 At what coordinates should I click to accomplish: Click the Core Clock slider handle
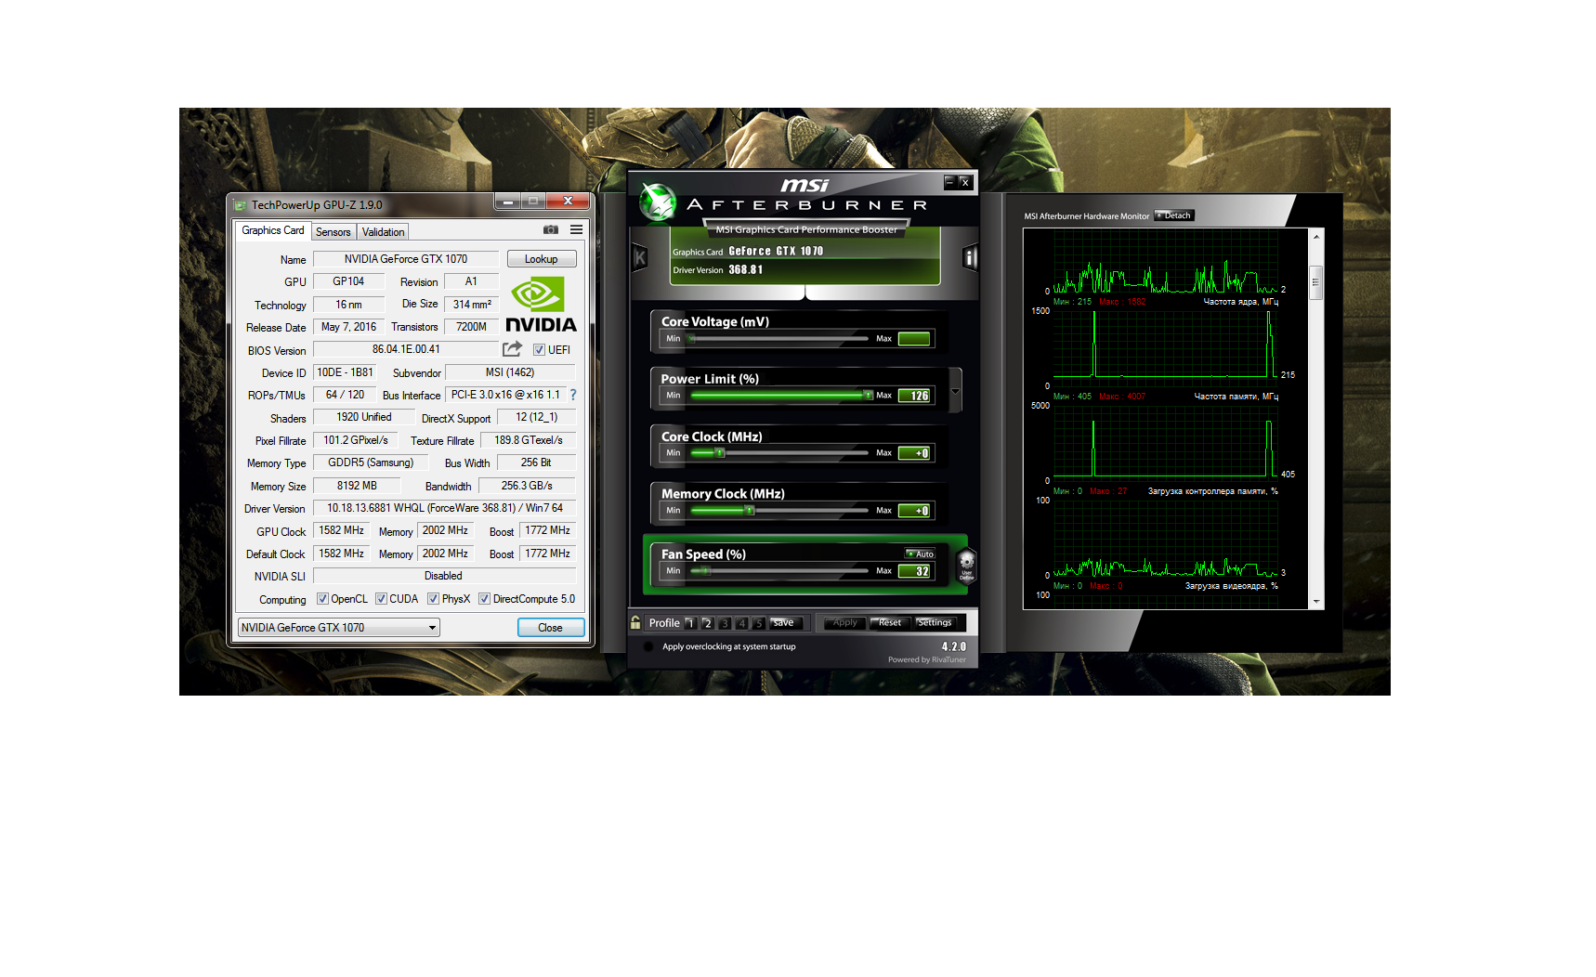click(x=719, y=453)
